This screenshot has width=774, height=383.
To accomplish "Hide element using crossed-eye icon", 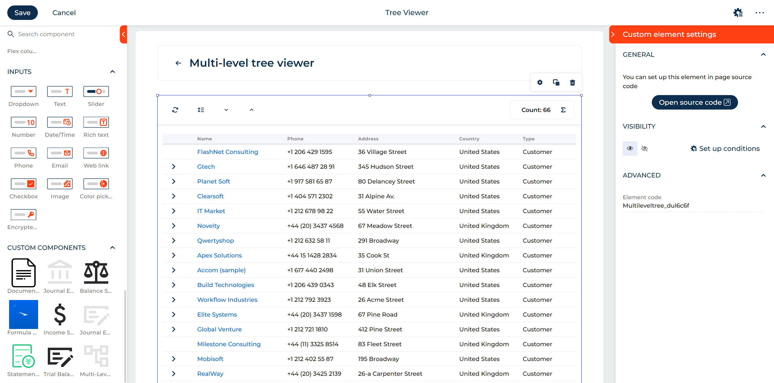I will click(645, 148).
